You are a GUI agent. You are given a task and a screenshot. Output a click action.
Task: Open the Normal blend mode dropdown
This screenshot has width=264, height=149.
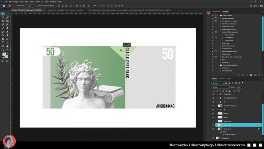[x=220, y=87]
